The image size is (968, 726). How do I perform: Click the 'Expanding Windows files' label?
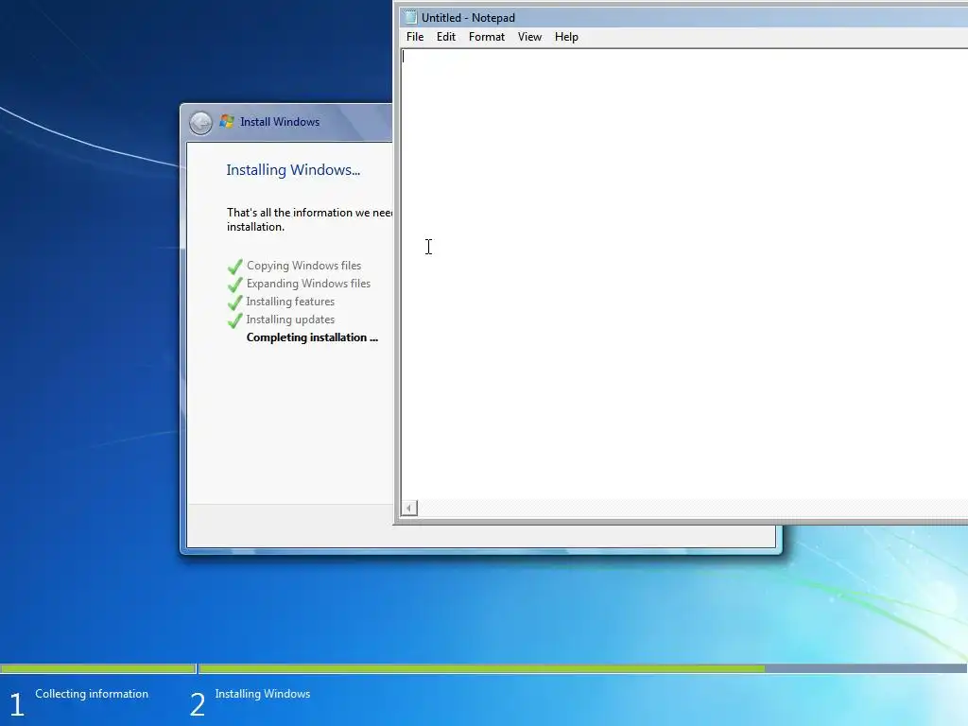pos(309,284)
